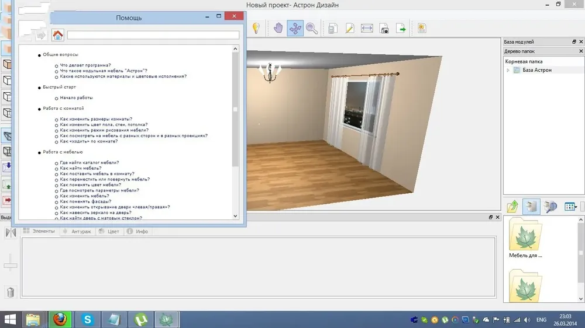The image size is (585, 328).
Task: Open link Где найти каталог мебели?
Action: click(89, 163)
